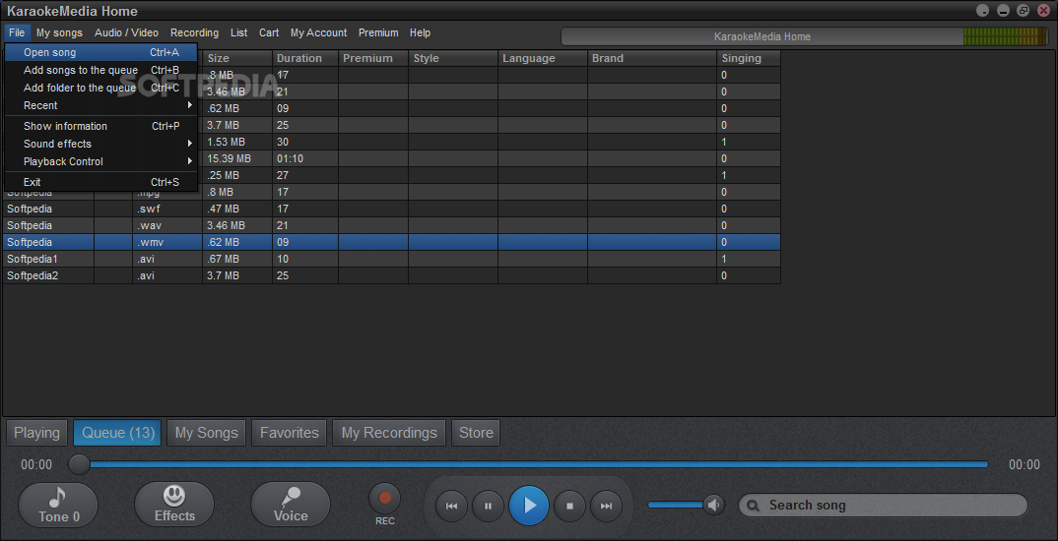
Task: Sort by the Brand column header
Action: (652, 58)
